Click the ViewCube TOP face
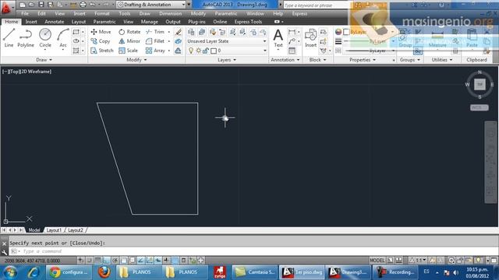Screen dimensions: 499x280 (x=480, y=85)
